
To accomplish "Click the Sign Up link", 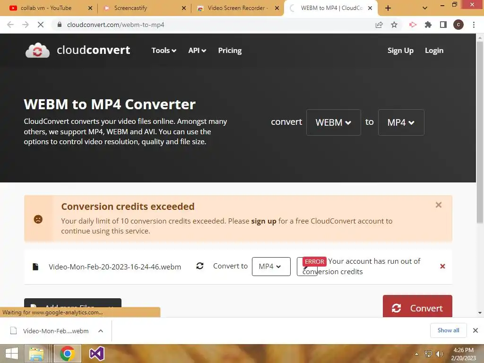I will tap(400, 50).
